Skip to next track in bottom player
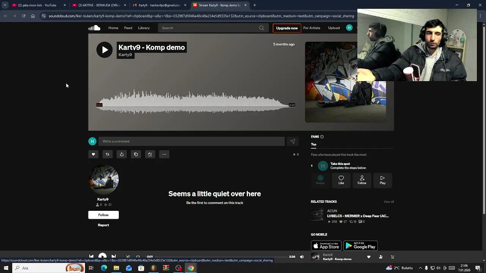The image size is (486, 273). pos(114,257)
